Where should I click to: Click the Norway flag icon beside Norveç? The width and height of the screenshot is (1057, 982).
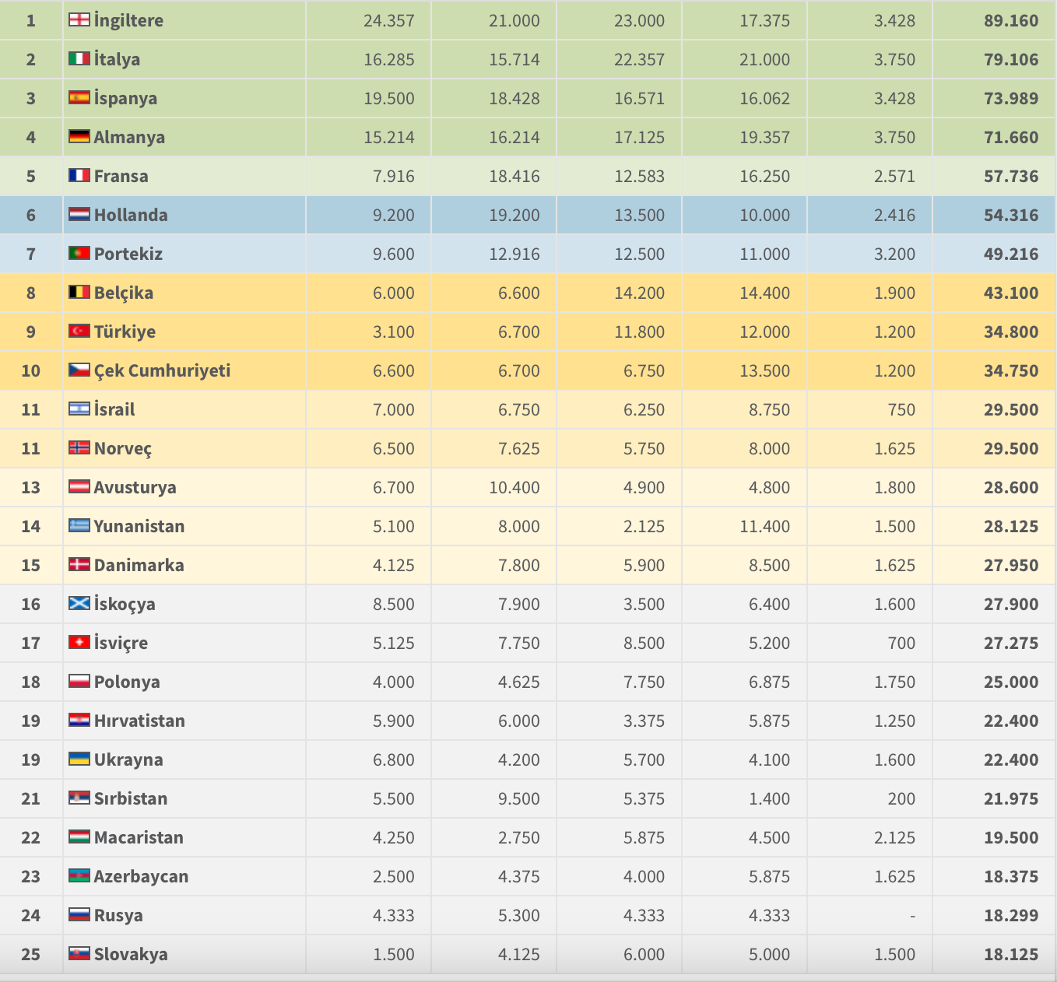click(x=79, y=447)
